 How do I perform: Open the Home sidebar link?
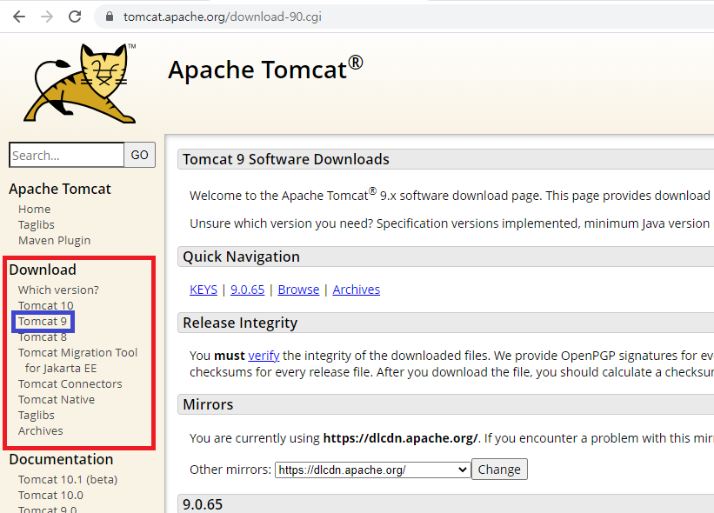[34, 209]
